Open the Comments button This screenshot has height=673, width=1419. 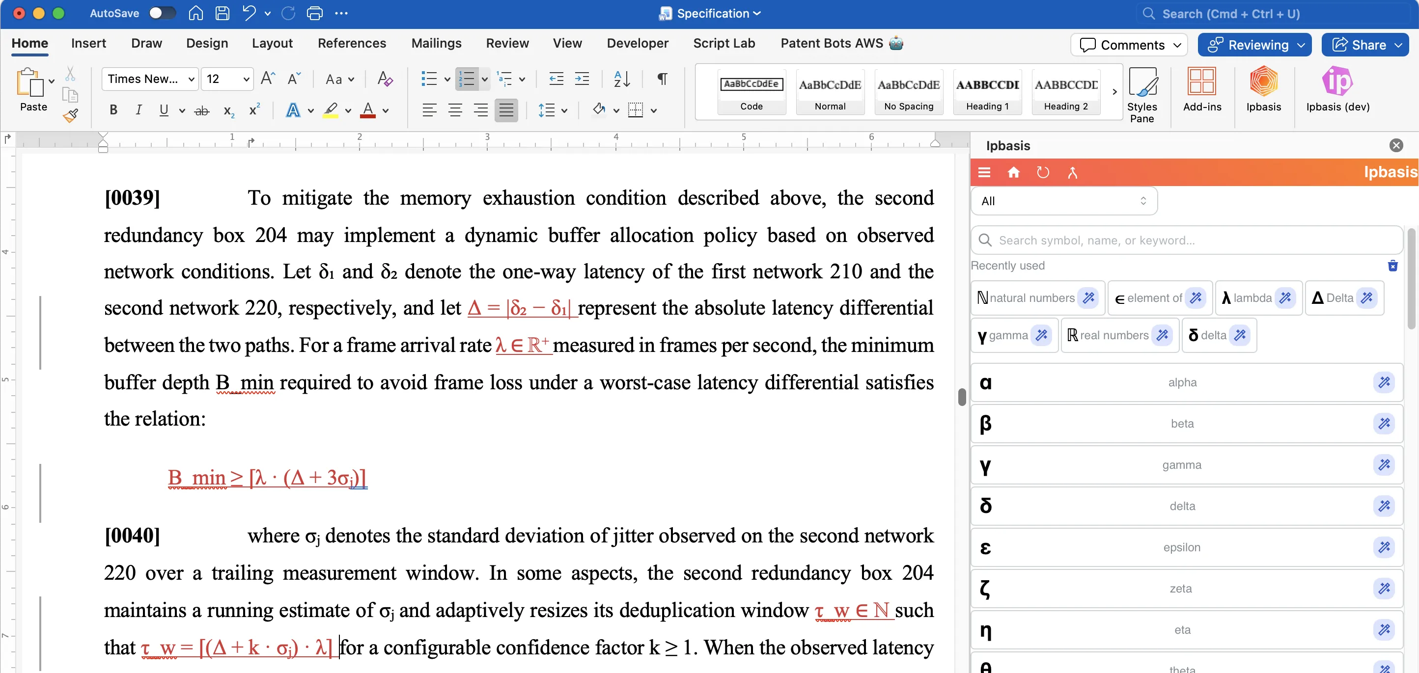click(1128, 45)
